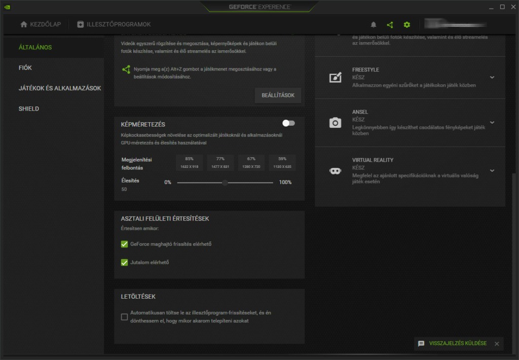This screenshot has height=360, width=519.
Task: Uncheck Jutalom elérhető checkbox
Action: [125, 262]
